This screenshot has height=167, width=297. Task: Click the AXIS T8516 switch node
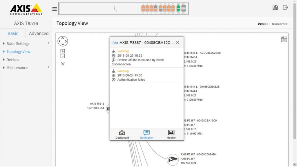109,109
